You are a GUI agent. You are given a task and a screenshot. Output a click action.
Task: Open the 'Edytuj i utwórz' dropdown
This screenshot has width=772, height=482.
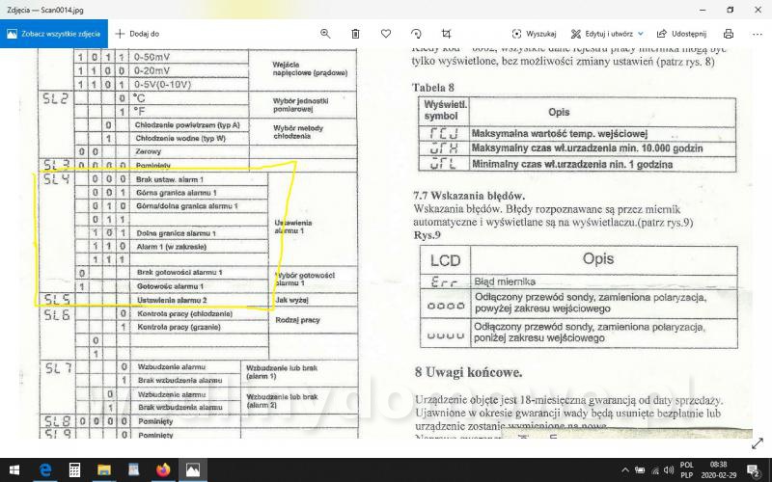tap(607, 34)
